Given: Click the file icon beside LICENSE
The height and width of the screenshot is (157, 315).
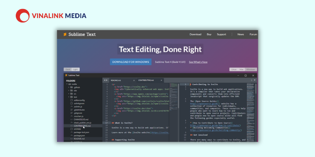Looking at the screenshot, I should coord(72,129).
